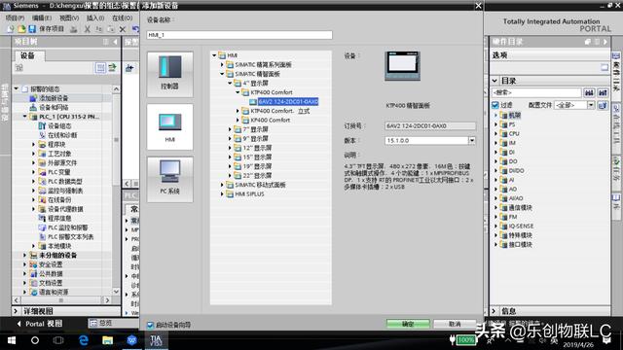This screenshot has width=623, height=350.
Task: Expand 程序块 folder in project tree
Action: [33, 144]
